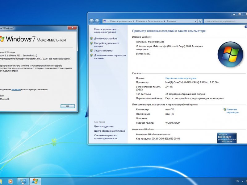Image resolution: width=247 pixels, height=185 pixels.
Task: Click shield icon next to Дополнительные параметры системы
Action: 91,55
